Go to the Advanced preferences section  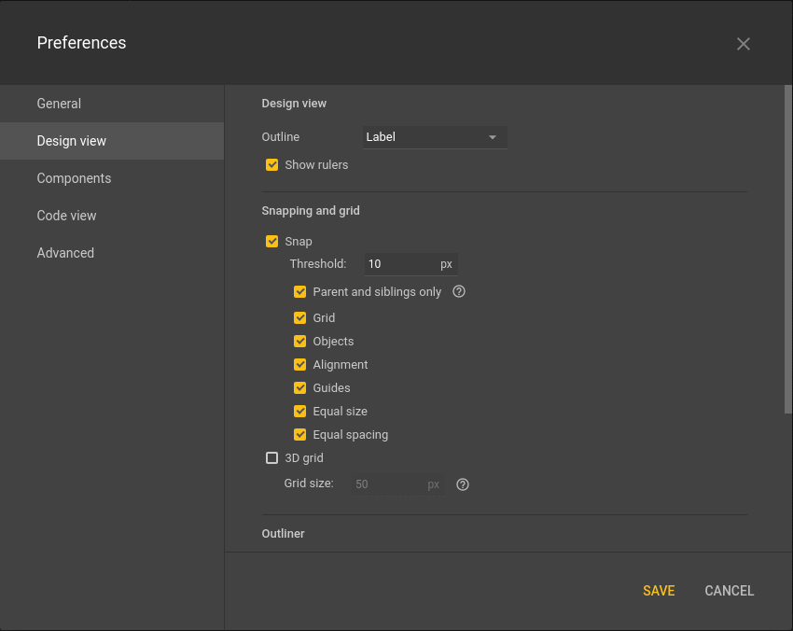(x=65, y=253)
